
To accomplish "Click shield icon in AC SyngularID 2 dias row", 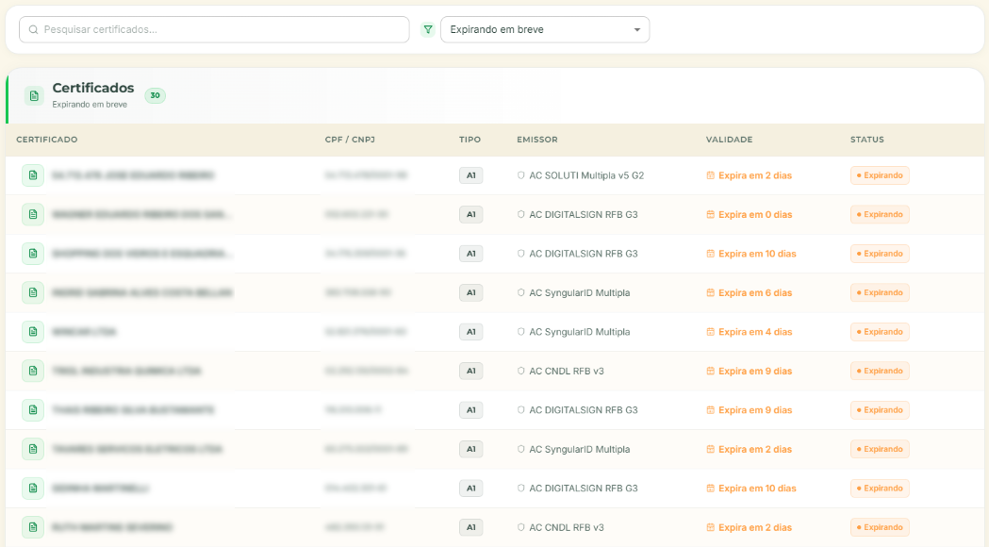I will click(x=521, y=449).
